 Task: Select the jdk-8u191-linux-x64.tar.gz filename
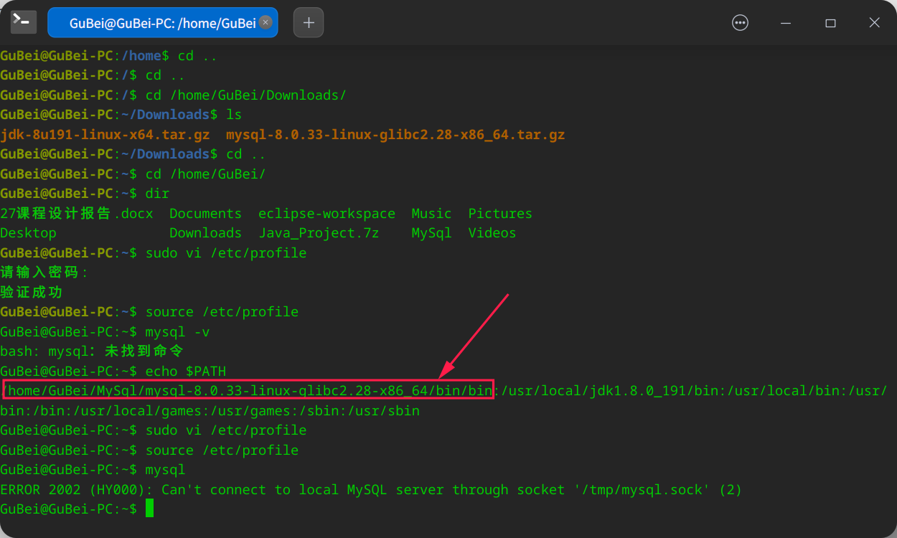[105, 134]
